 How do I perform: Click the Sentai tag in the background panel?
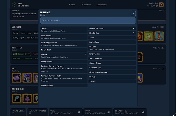[x=15, y=33]
